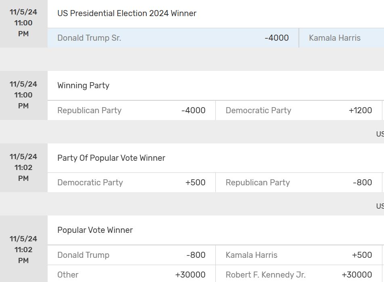Click the 11:02 PM date beside Party Of Popular Vote
The width and height of the screenshot is (384, 282).
tap(23, 167)
